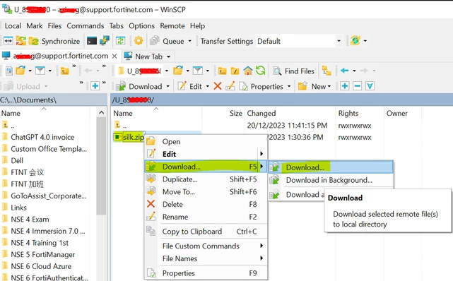Click the red Delete X toolbar icon

coord(218,86)
